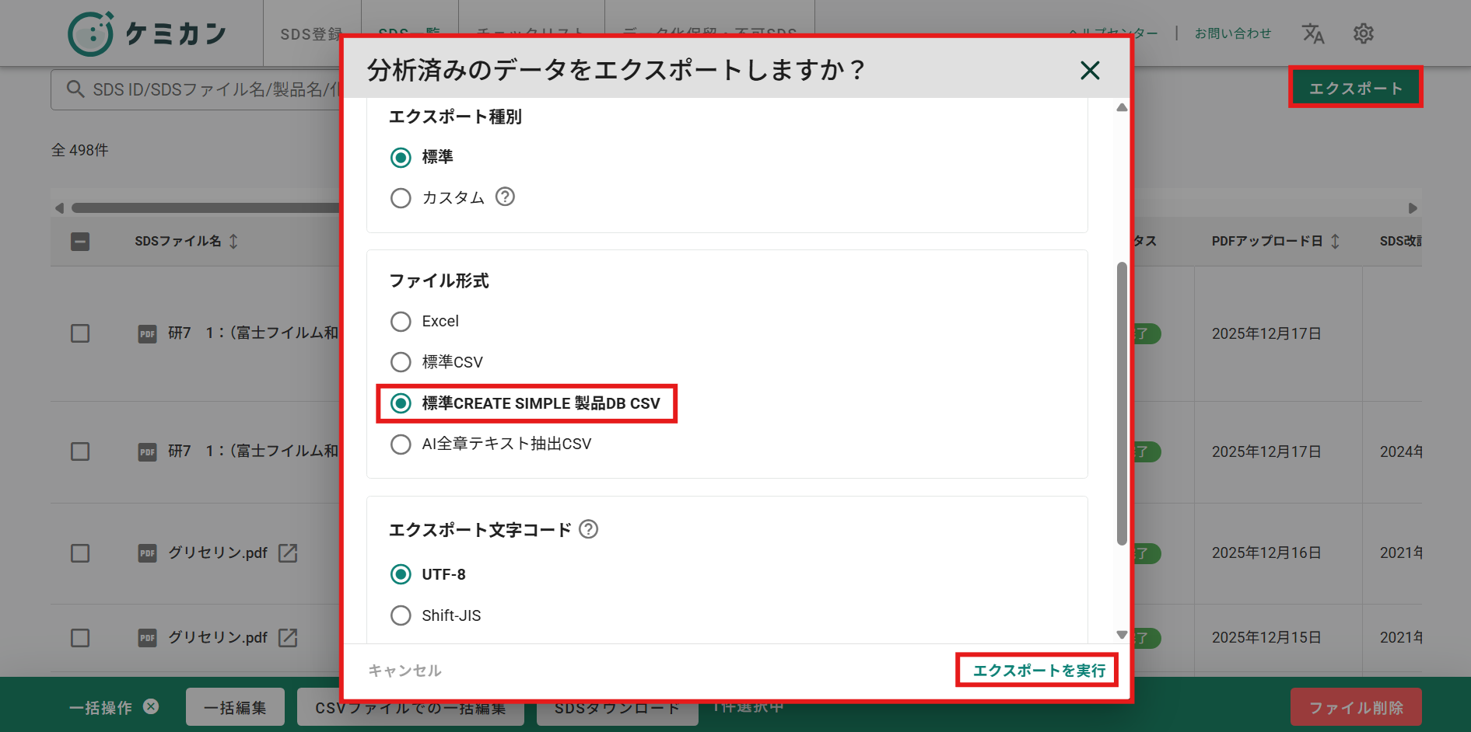
Task: Dismiss 一括操作 with its X icon
Action: click(x=151, y=706)
